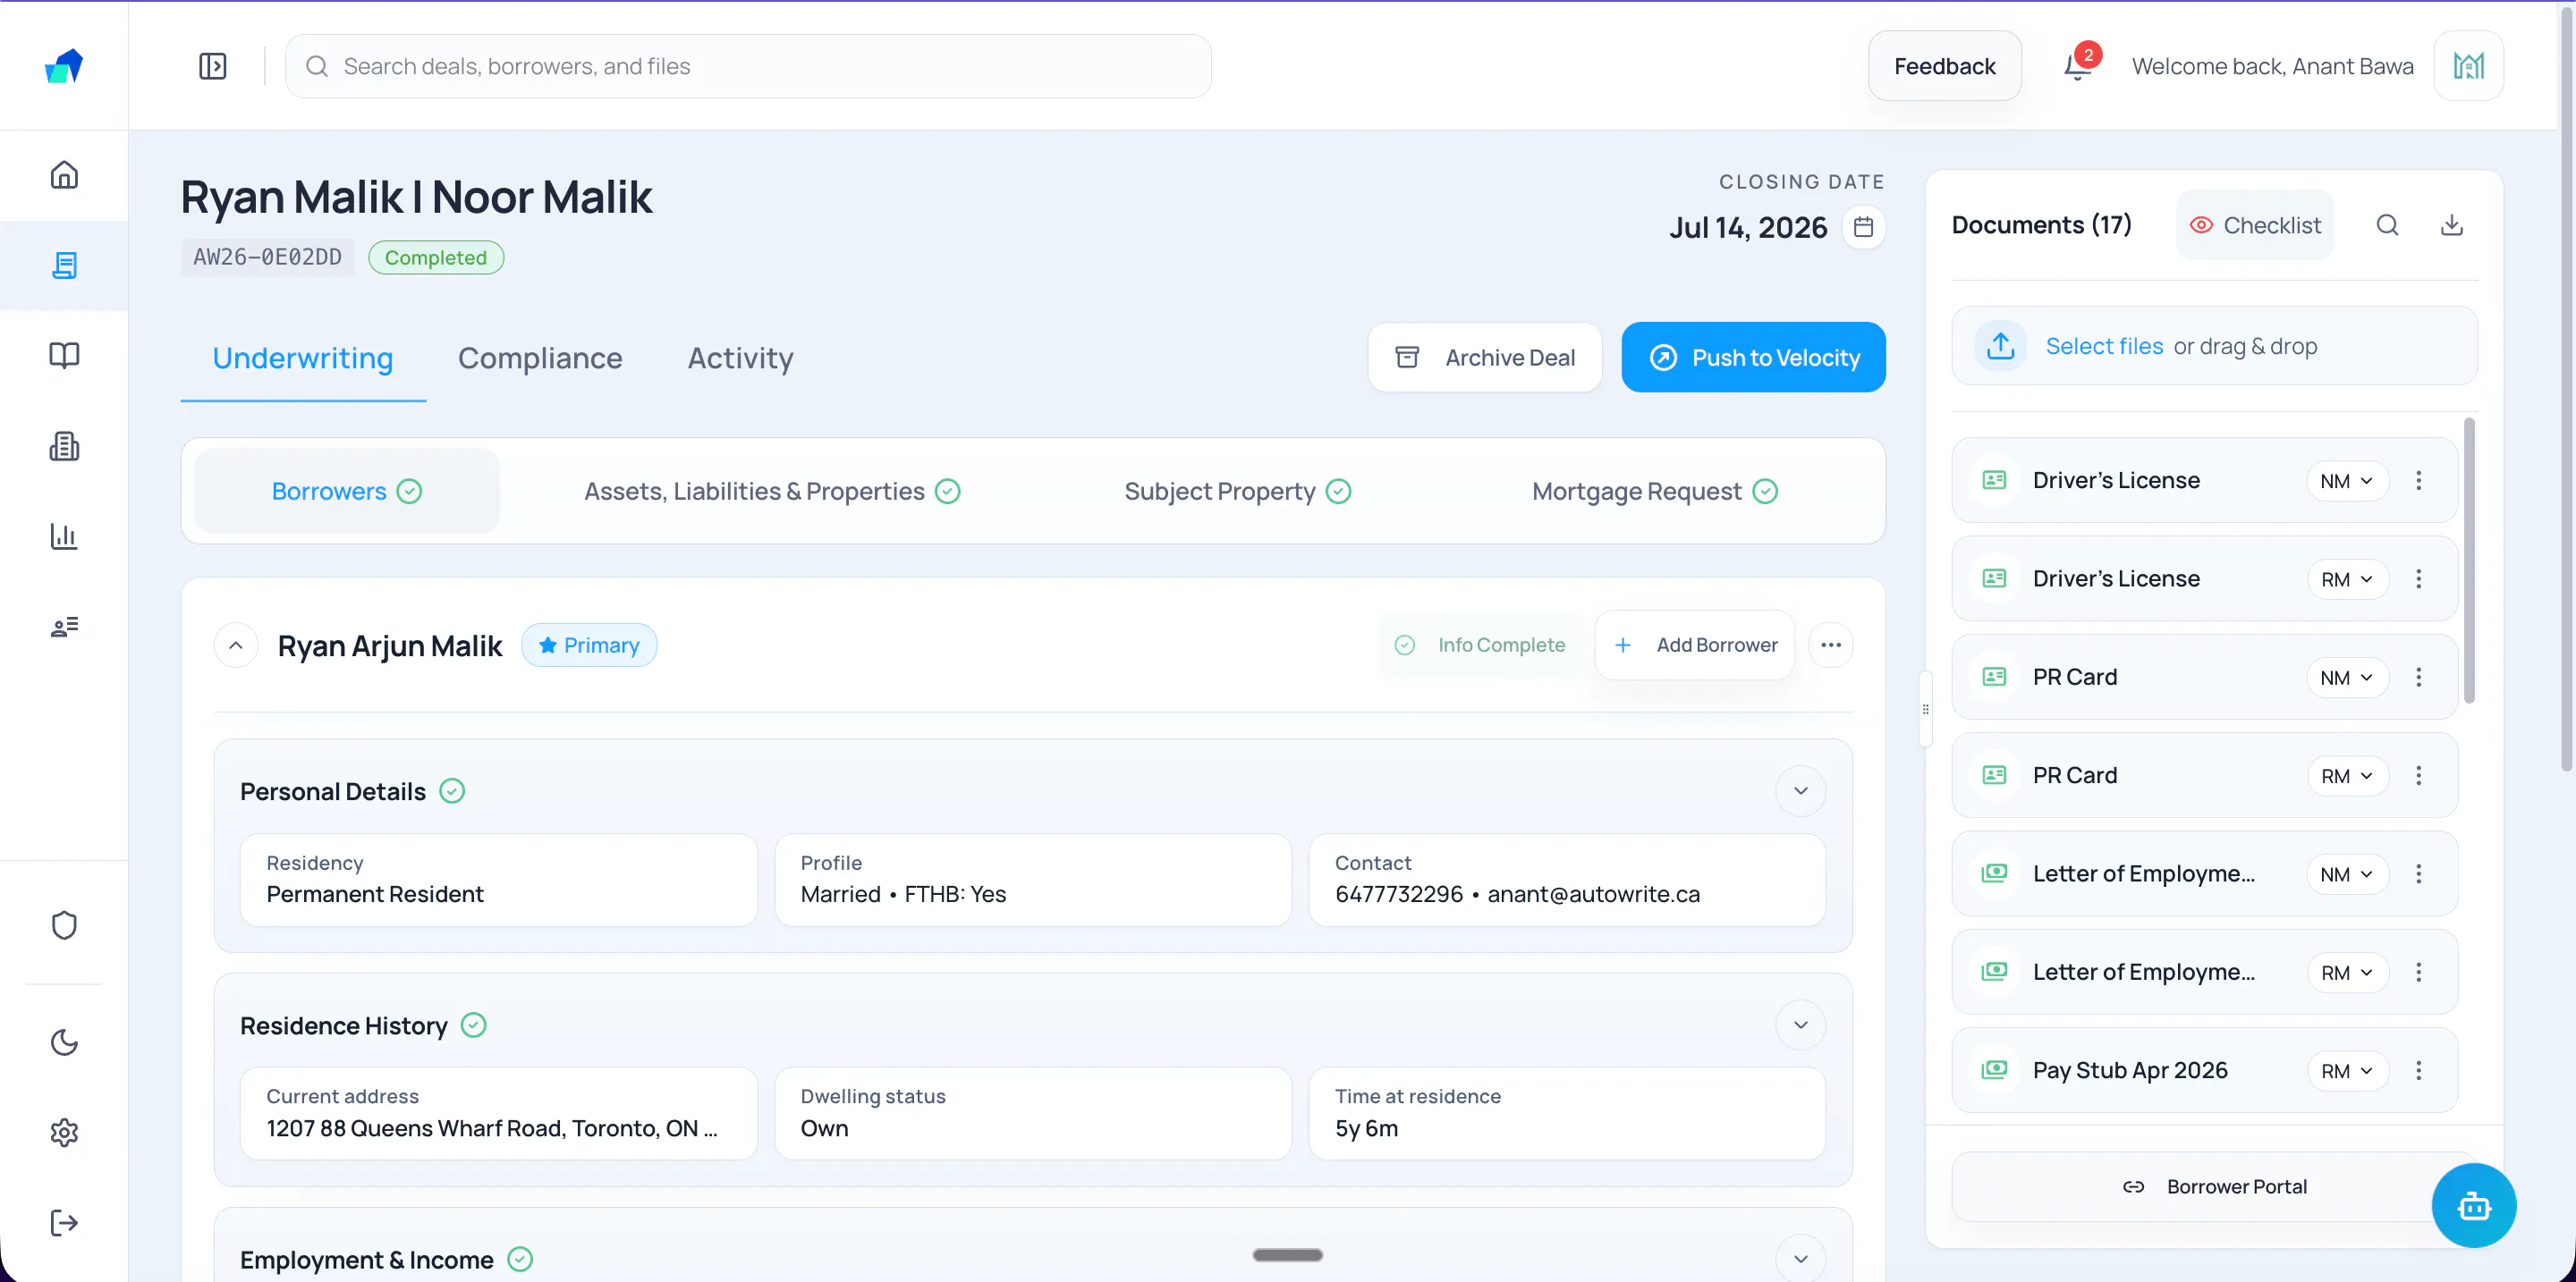Viewport: 2576px width, 1282px height.
Task: Click the Feedback button
Action: coord(1944,66)
